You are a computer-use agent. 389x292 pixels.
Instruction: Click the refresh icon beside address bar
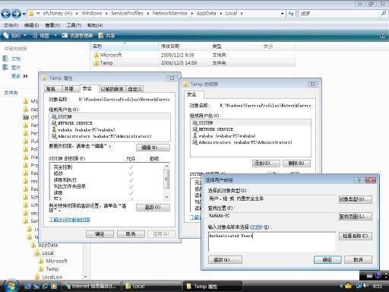click(291, 14)
